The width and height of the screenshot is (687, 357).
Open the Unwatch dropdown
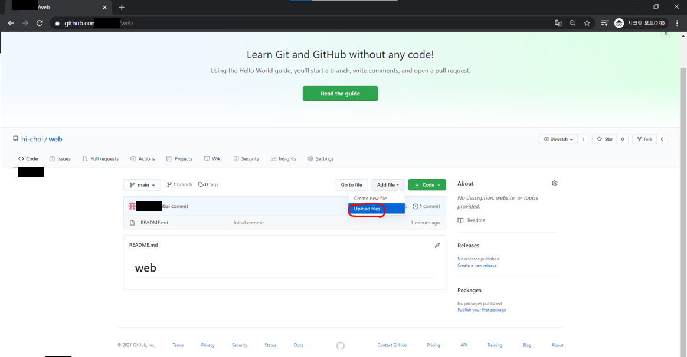pos(558,139)
